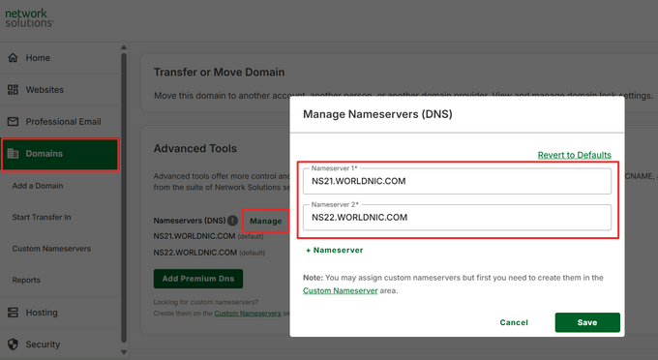Click Revert to Defaults link
This screenshot has height=360, width=658.
pos(574,155)
